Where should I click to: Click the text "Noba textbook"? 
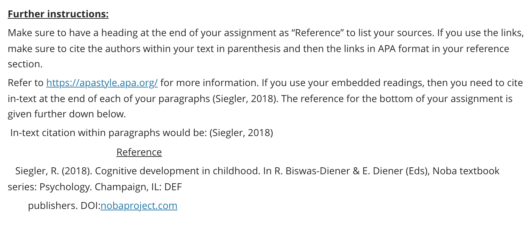[x=466, y=171]
